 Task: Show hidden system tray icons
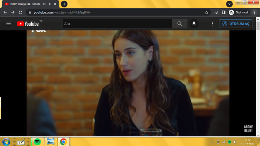pos(212,142)
